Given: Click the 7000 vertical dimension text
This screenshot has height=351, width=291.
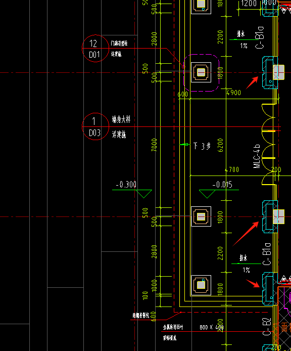Looking at the screenshot, I should (x=154, y=145).
